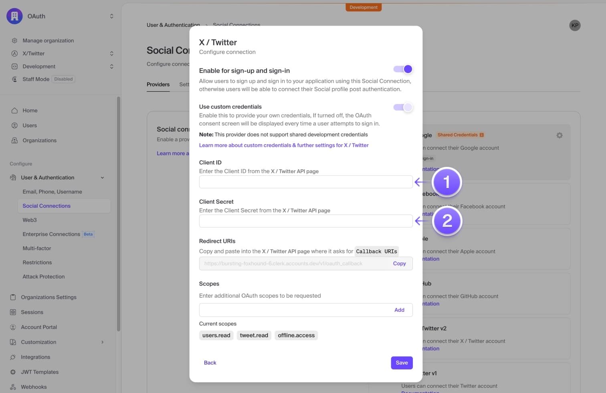The width and height of the screenshot is (606, 393).
Task: Click inside the Client ID input field
Action: (x=306, y=182)
